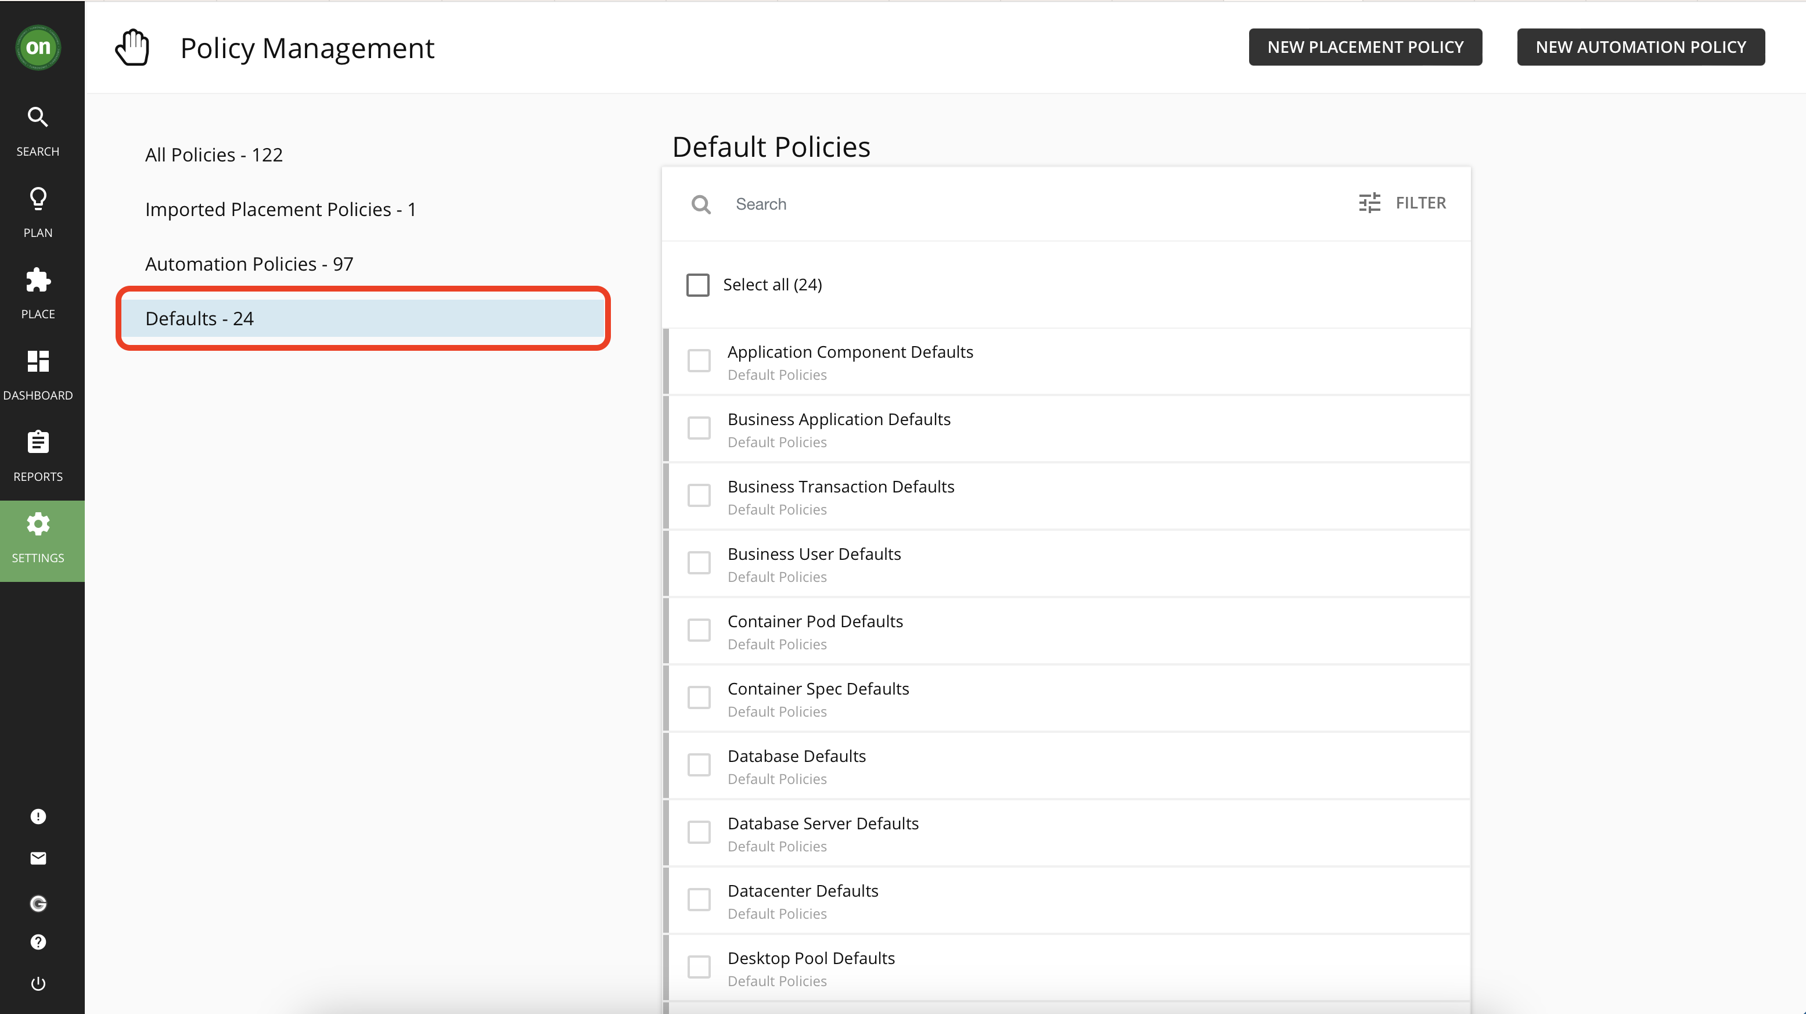Open the help question mark icon

click(38, 942)
